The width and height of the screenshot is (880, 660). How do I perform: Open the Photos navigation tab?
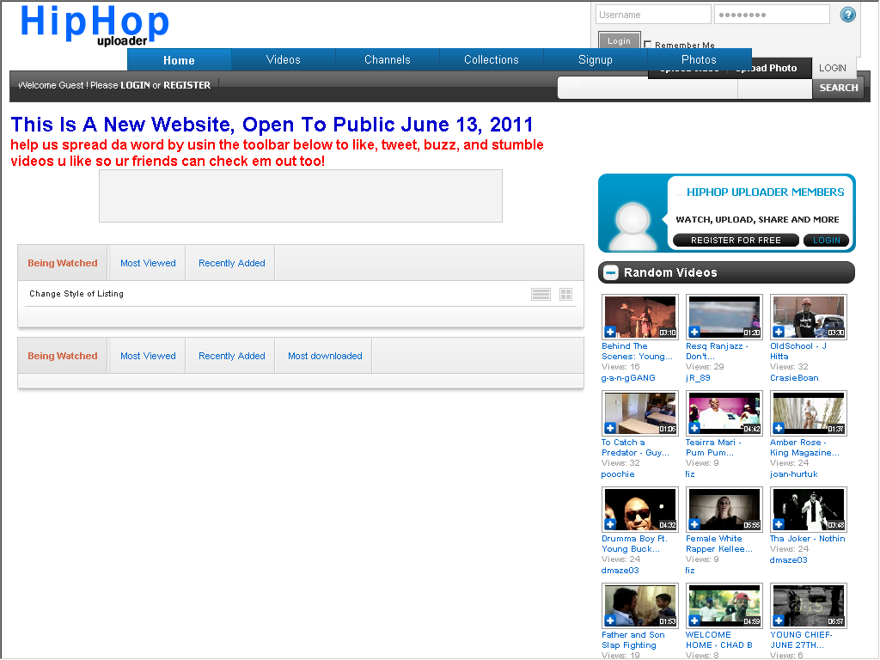(x=700, y=59)
